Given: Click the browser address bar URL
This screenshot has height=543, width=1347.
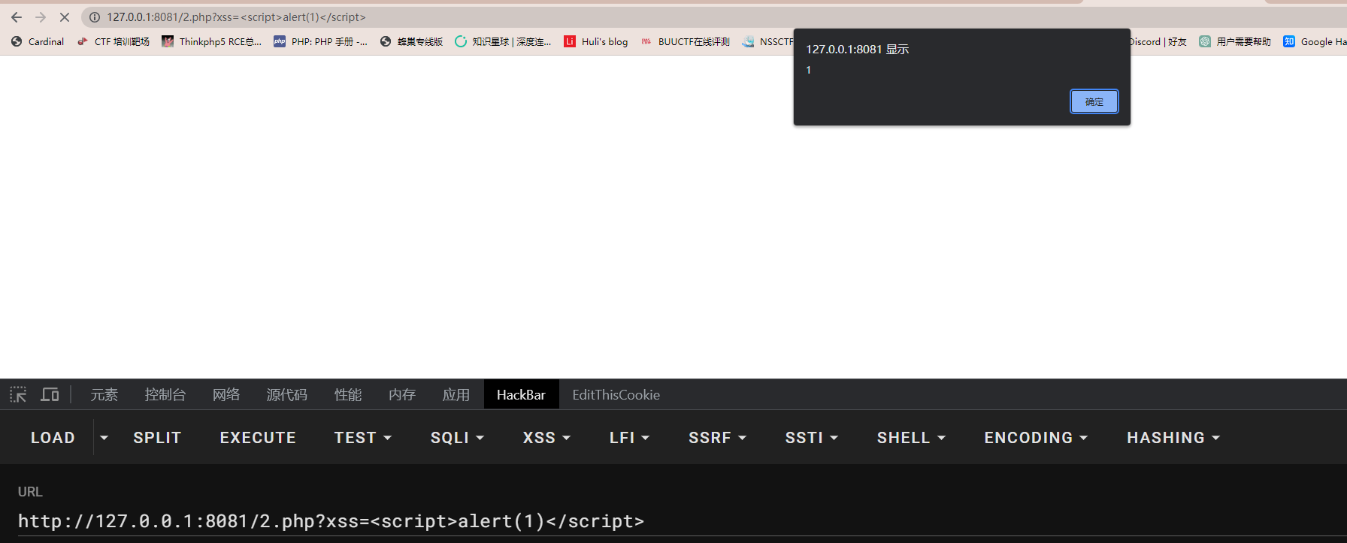Looking at the screenshot, I should coord(236,17).
